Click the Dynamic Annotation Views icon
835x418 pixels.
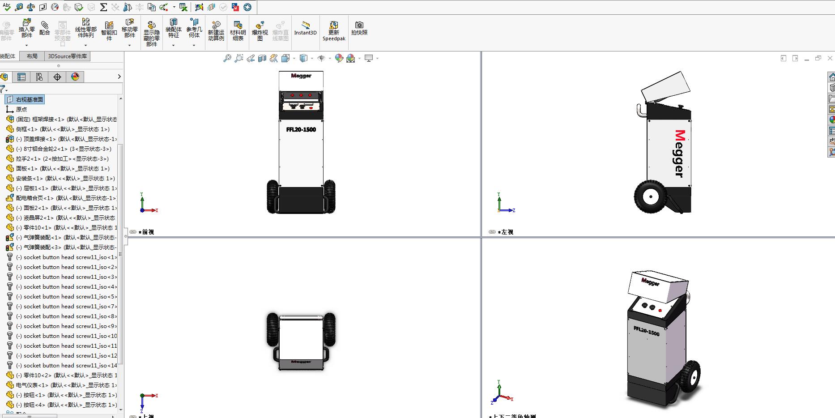point(274,58)
